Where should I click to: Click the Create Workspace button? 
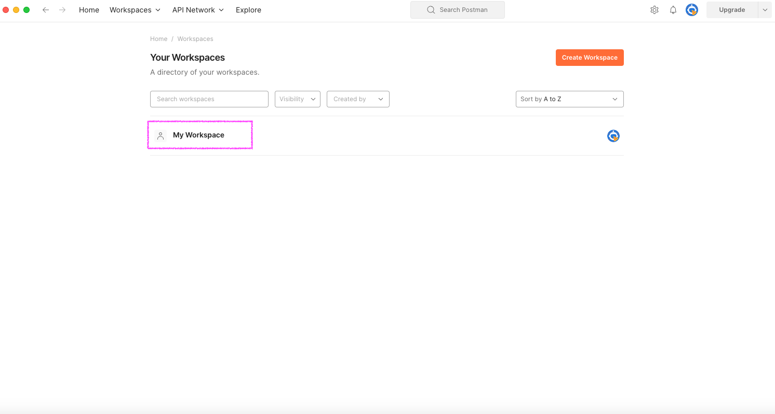[590, 58]
